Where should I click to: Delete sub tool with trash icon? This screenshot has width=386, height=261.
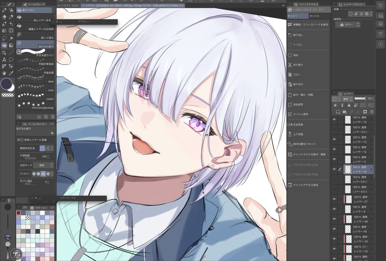pos(53,117)
